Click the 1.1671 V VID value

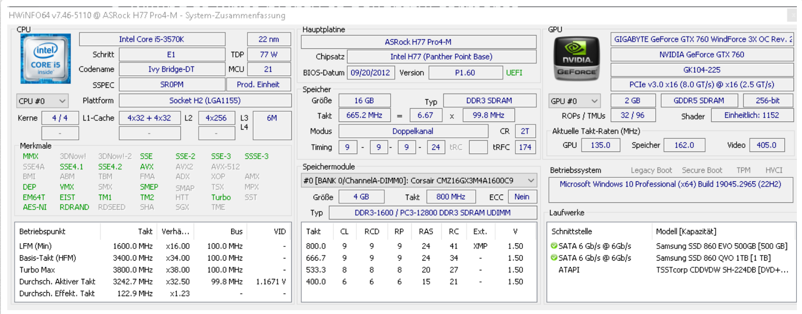(x=271, y=281)
